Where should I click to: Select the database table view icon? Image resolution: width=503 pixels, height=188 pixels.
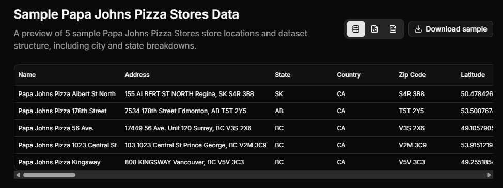(x=356, y=29)
